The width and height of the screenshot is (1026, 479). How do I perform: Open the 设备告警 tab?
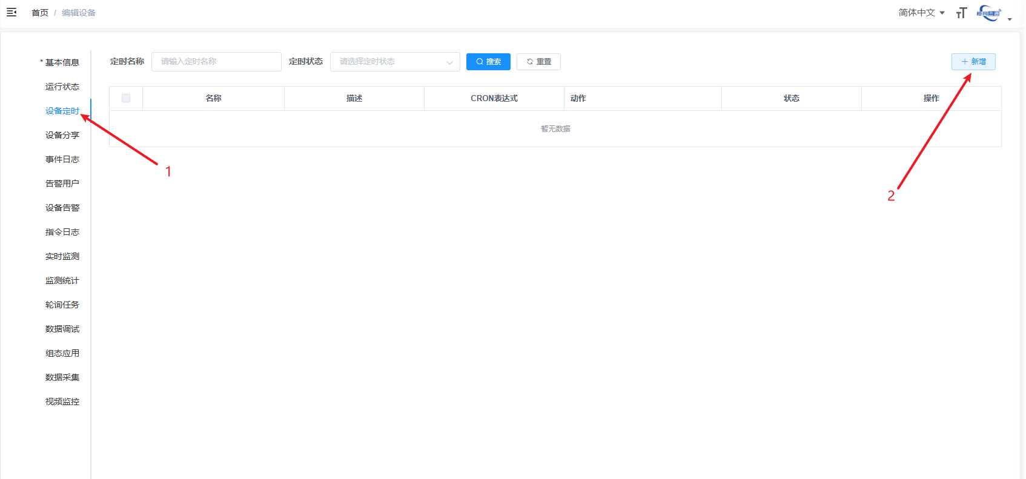point(62,208)
